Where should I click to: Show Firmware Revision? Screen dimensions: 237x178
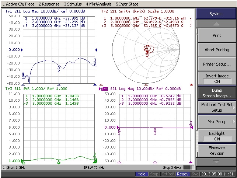[217, 150]
